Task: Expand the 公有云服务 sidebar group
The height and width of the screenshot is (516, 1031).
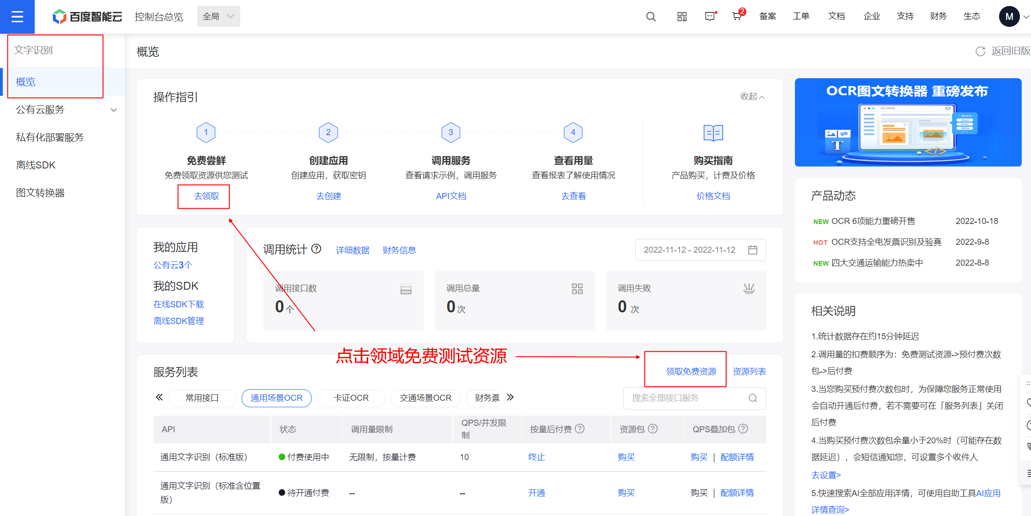Action: coord(62,110)
